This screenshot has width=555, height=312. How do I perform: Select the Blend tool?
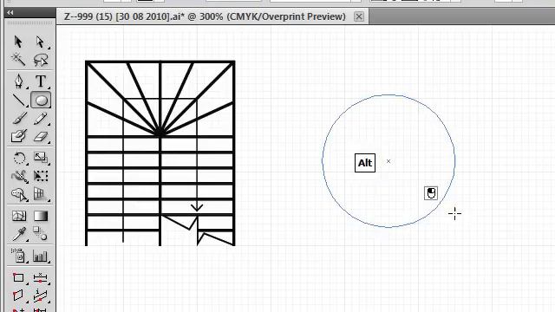41,233
